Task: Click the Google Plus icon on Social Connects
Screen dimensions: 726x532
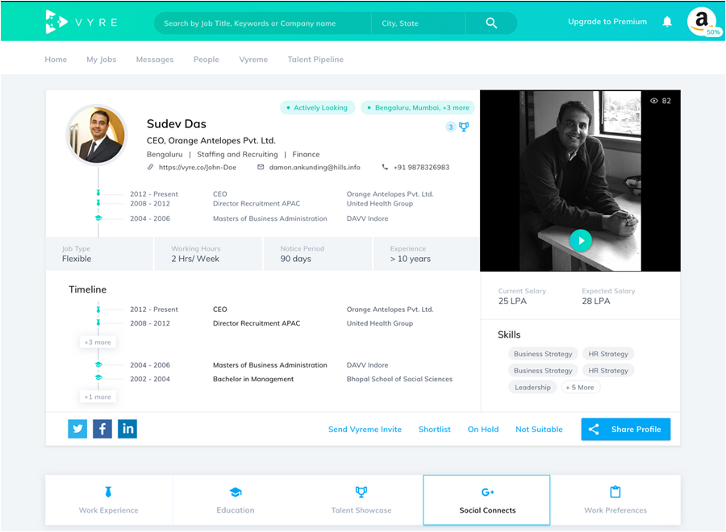Action: (x=487, y=493)
